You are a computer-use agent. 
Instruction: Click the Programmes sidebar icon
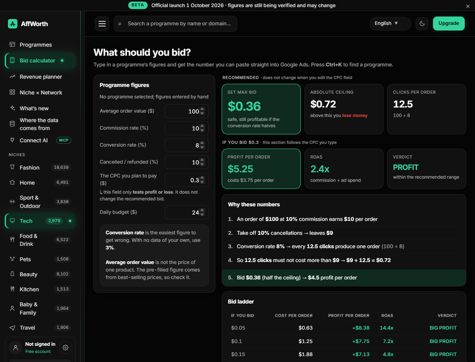pos(12,45)
